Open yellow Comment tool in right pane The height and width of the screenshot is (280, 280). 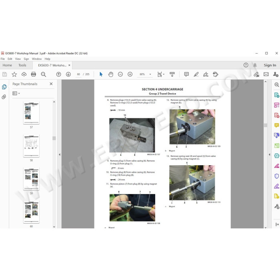pyautogui.click(x=277, y=125)
